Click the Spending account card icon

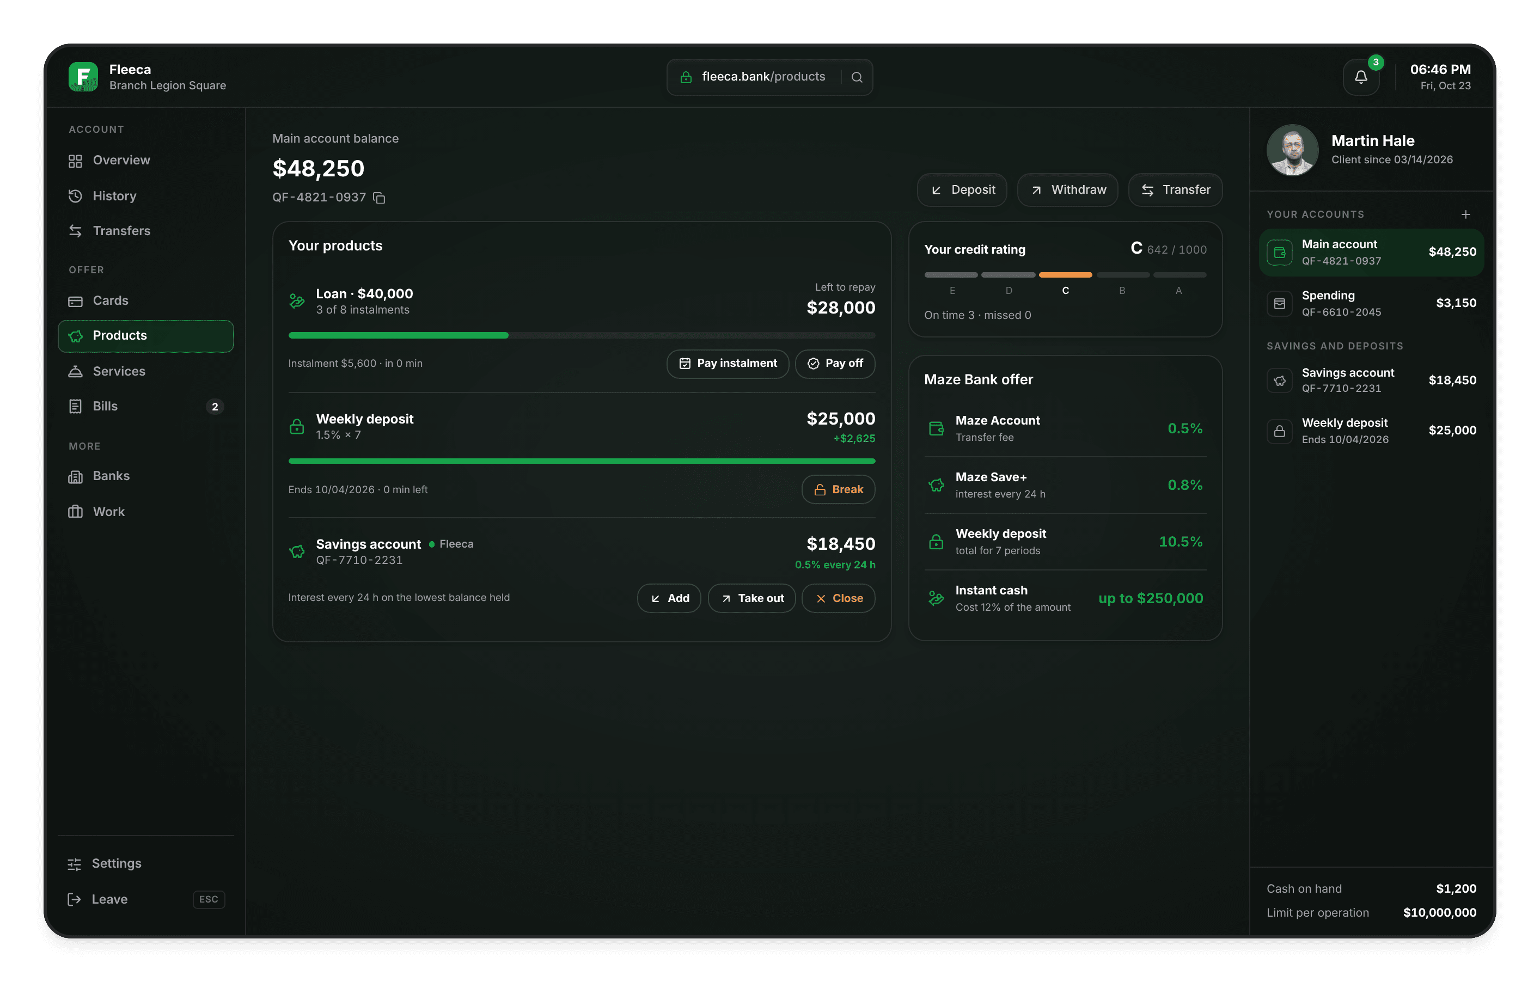(x=1280, y=304)
